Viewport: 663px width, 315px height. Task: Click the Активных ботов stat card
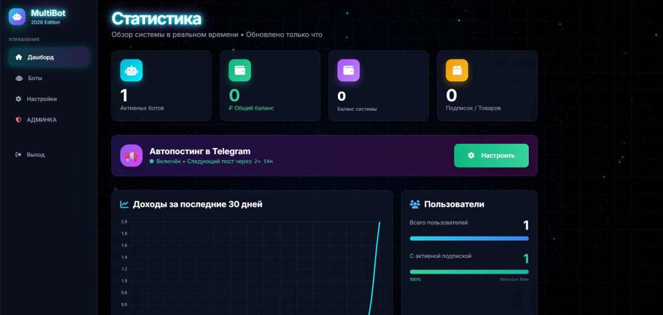pos(162,86)
